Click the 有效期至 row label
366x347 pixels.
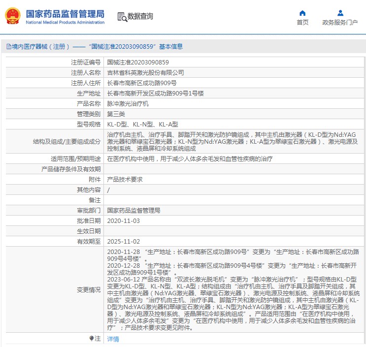pos(89,241)
